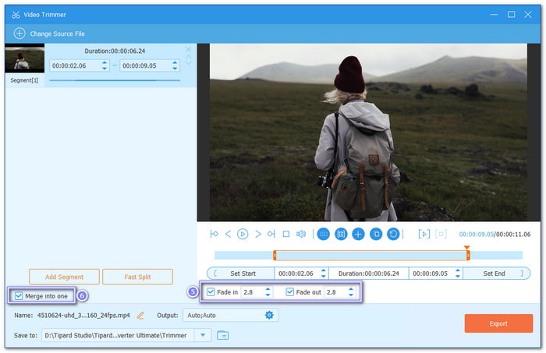The image size is (546, 353).
Task: Step to the previous frame arrow
Action: click(228, 234)
